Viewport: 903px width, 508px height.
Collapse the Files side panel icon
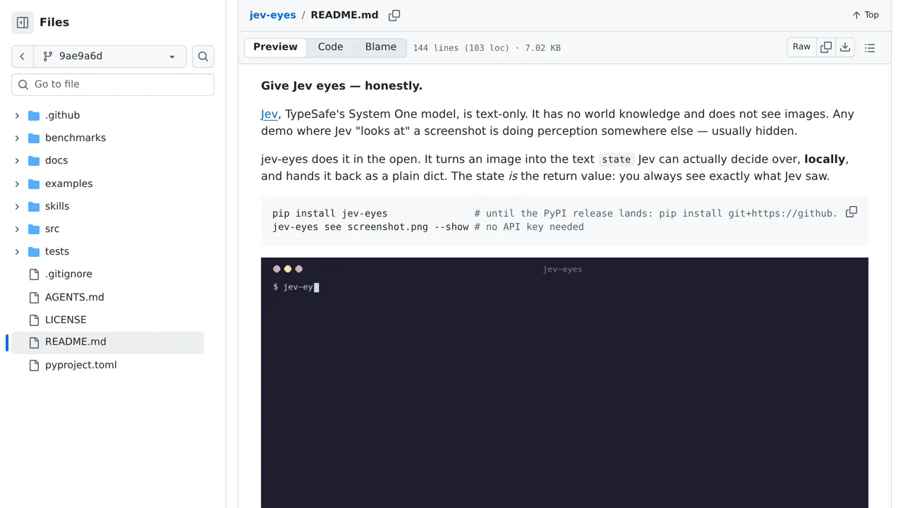[23, 23]
